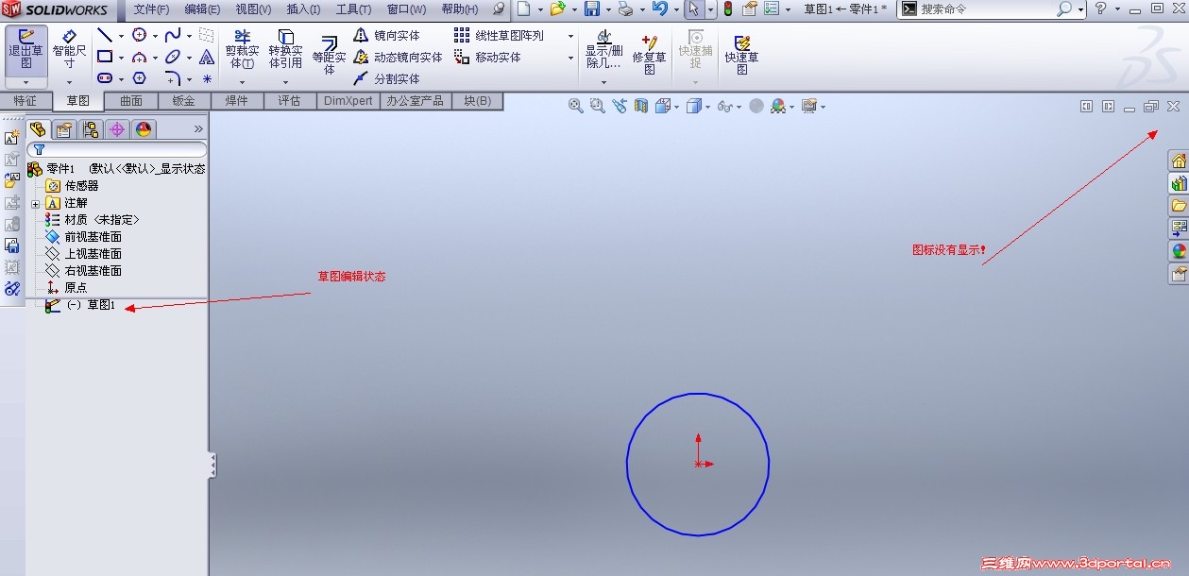The height and width of the screenshot is (576, 1189).
Task: Select the Trim Entities (剪裁实体) tool
Action: pos(241,47)
